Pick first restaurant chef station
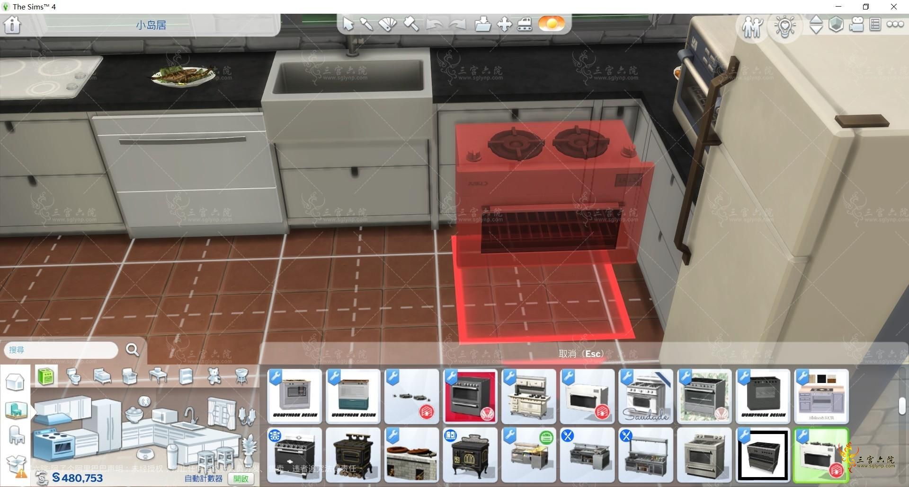Screen dimensions: 909x487 [x=588, y=455]
